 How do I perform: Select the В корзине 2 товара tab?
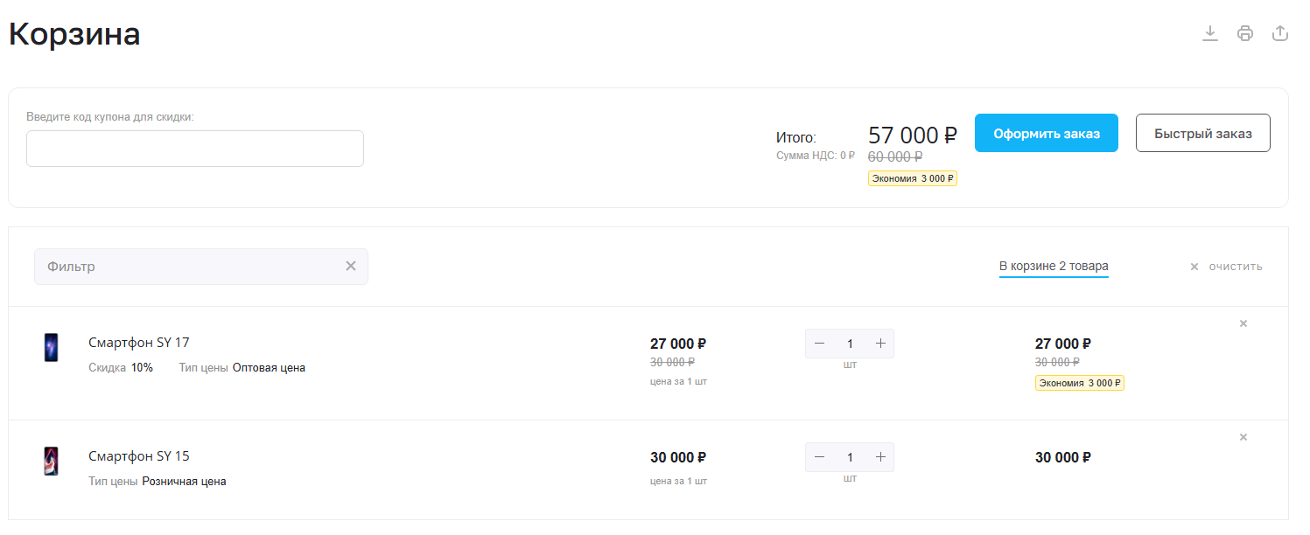click(1054, 266)
